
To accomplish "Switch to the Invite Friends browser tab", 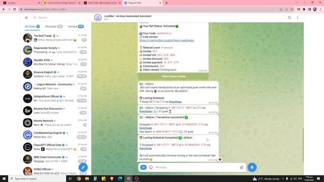I will (x=62, y=3).
